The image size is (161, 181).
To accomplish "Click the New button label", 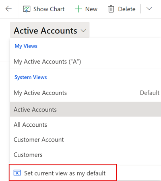I will coord(91,9).
